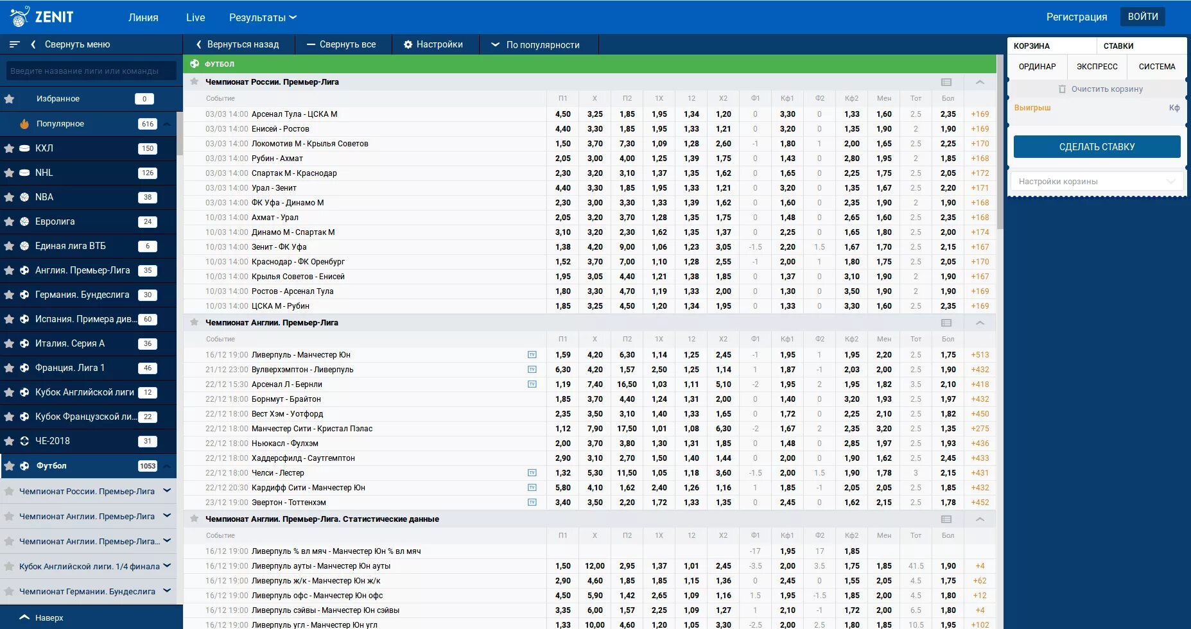The height and width of the screenshot is (629, 1191).
Task: Open TV broadcast icon for Ливерпуль - Манчестер Юн
Action: [532, 355]
